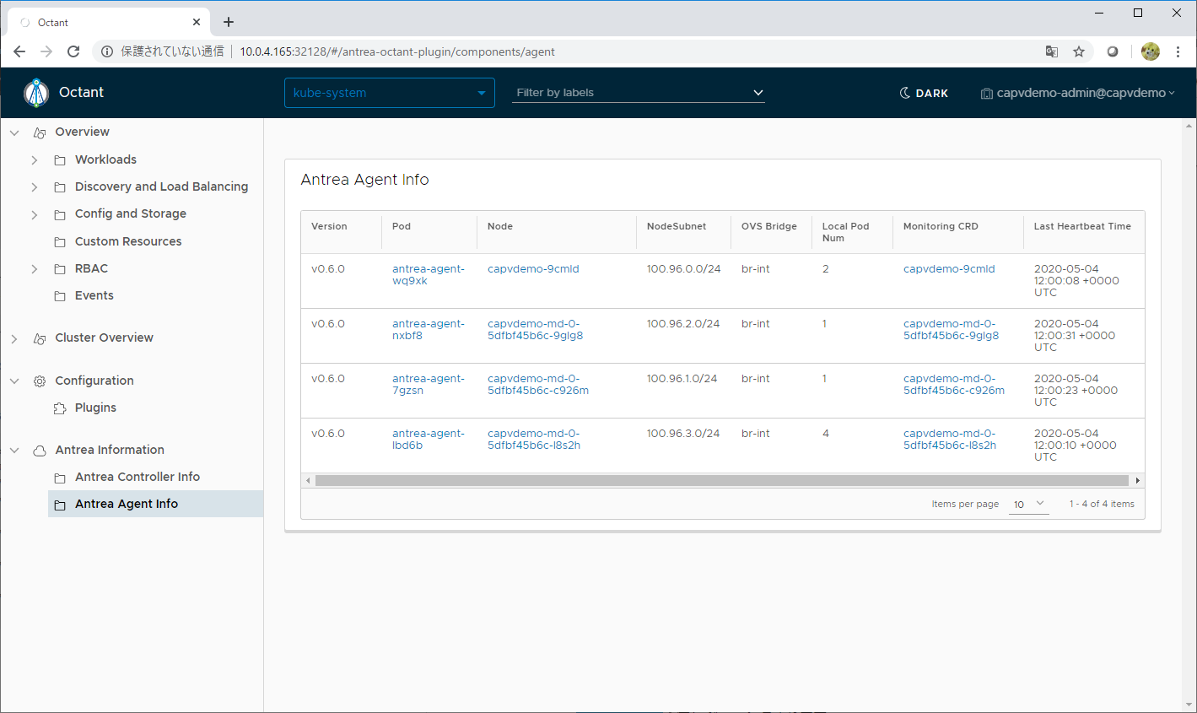The width and height of the screenshot is (1197, 713).
Task: Expand the Workloads tree chevron
Action: pos(35,160)
